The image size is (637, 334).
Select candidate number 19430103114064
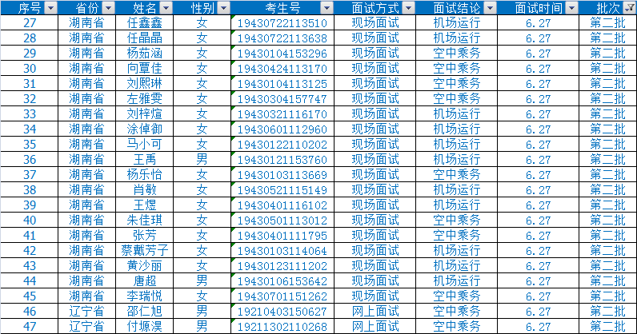point(282,250)
